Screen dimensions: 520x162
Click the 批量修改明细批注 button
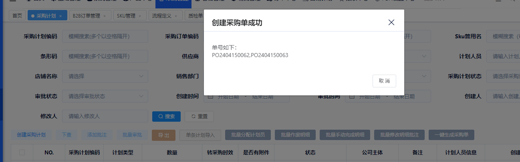[x=399, y=135]
